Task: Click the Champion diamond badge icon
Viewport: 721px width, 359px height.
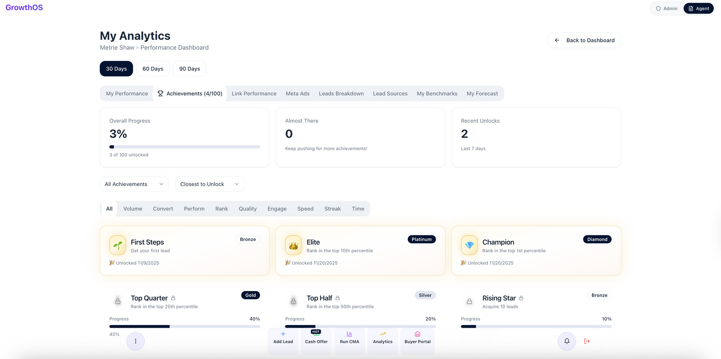Action: pyautogui.click(x=469, y=245)
